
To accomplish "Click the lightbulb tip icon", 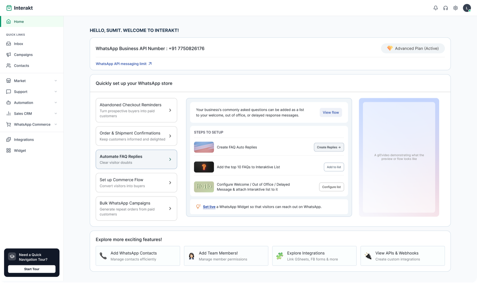I will click(198, 207).
